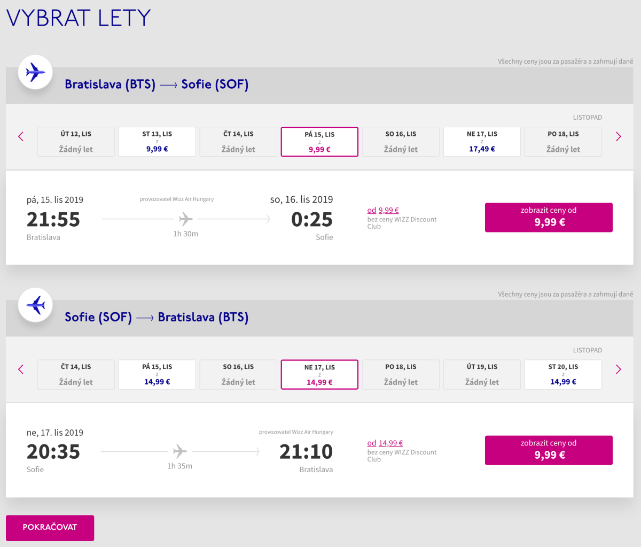
Task: Select return date NE 17, LIS
Action: [x=319, y=374]
